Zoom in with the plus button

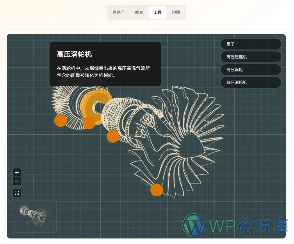click(17, 172)
